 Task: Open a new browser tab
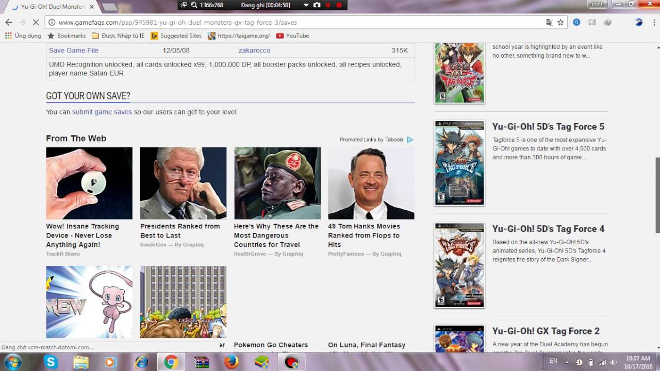(x=109, y=7)
